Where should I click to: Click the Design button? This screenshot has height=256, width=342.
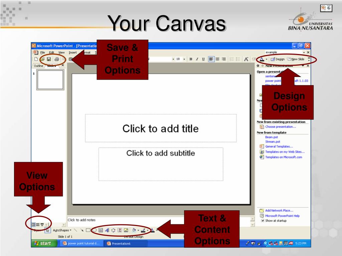278,59
